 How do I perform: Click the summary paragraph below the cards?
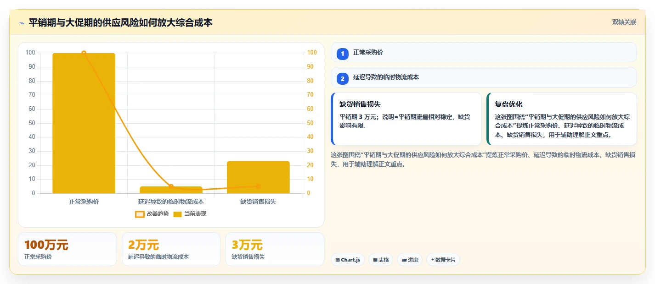tap(483, 159)
